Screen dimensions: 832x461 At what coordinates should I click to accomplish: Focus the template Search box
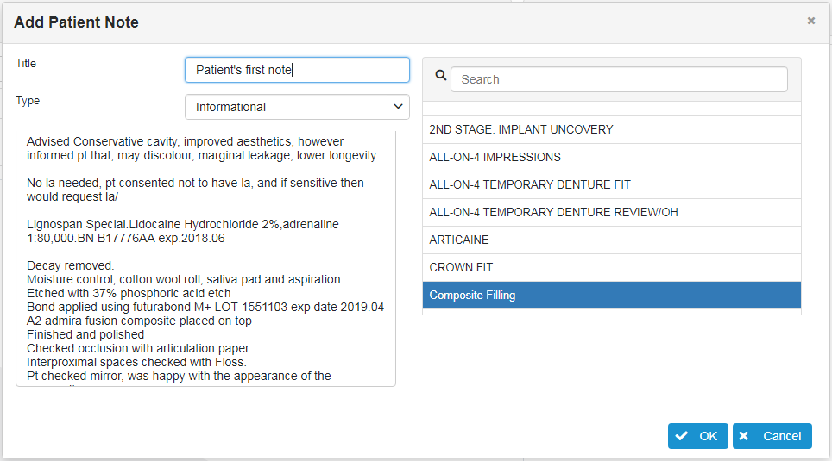click(619, 79)
